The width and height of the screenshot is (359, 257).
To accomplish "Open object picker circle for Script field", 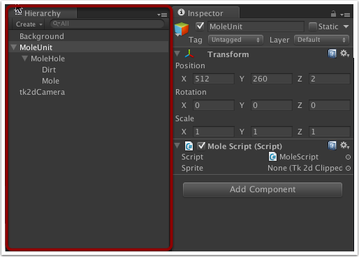I will coord(348,157).
